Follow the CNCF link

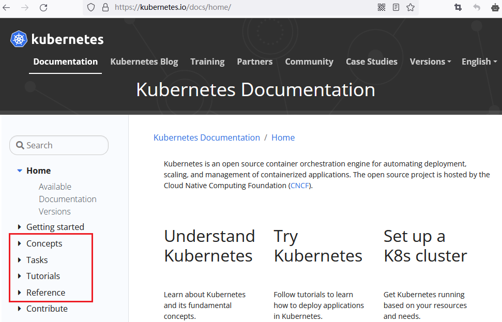click(x=300, y=186)
